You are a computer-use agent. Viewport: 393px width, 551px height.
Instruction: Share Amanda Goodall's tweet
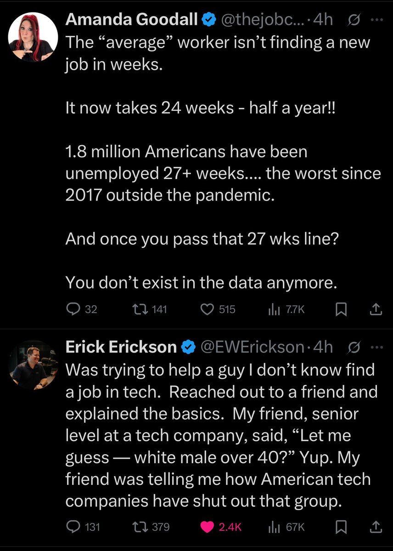[x=375, y=310]
